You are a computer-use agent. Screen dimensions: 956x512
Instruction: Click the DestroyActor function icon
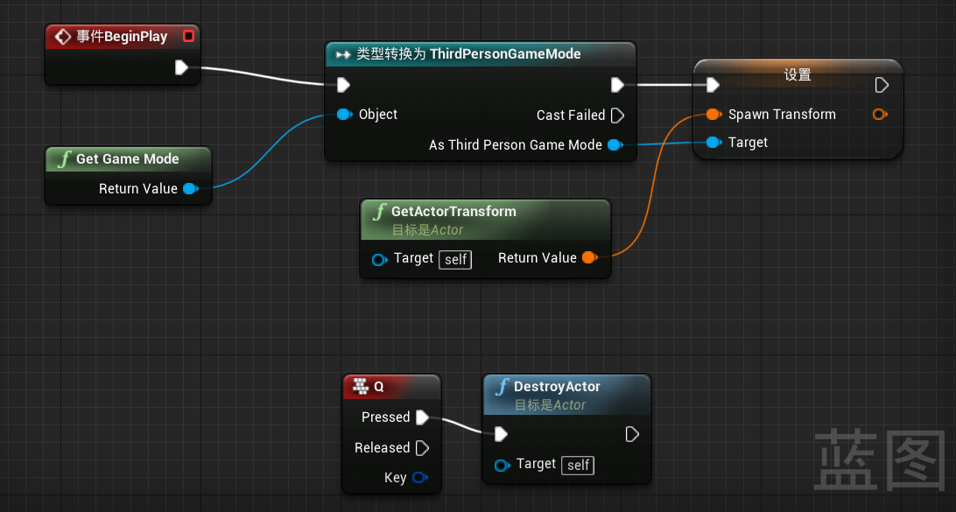point(502,387)
